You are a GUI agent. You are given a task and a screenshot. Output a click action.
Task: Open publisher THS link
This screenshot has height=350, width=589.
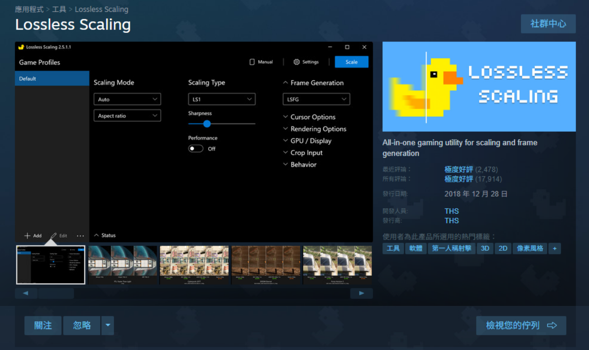pos(452,221)
